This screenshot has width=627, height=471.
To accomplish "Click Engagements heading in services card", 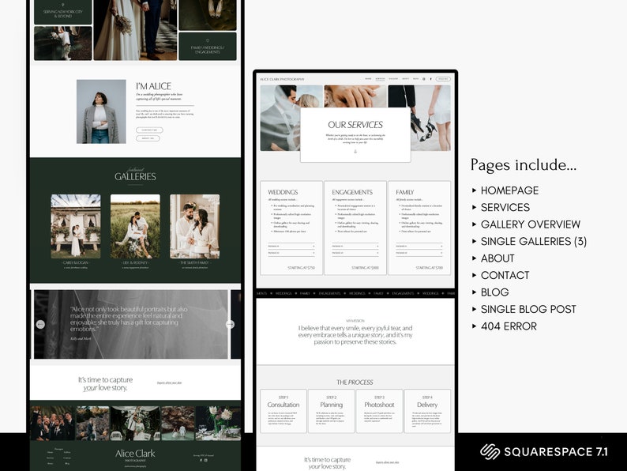I will point(352,192).
